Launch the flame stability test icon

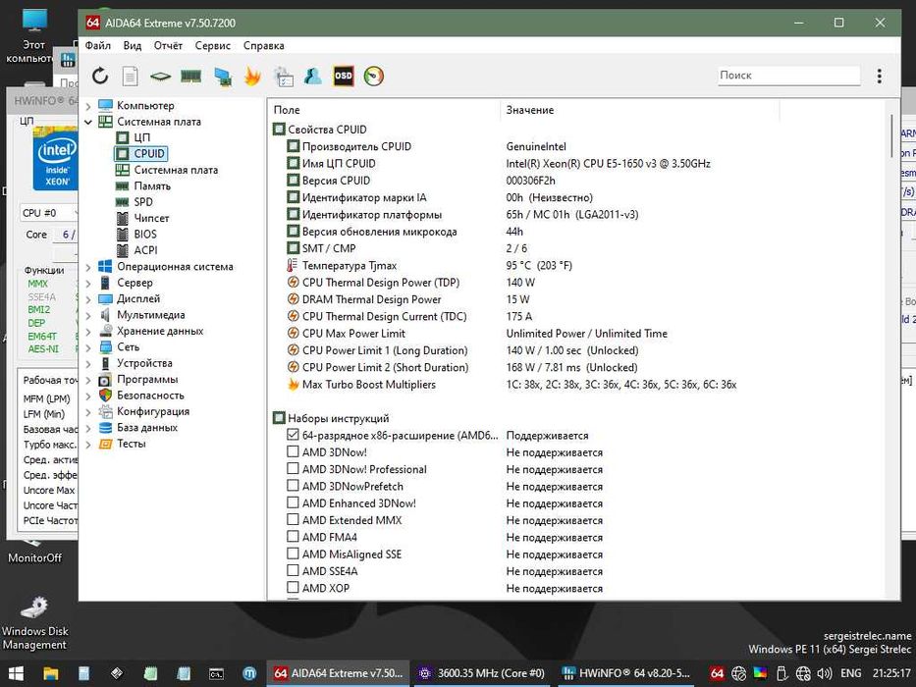[252, 76]
